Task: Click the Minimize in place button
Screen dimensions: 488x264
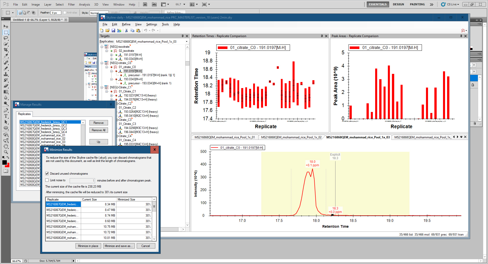Action: (x=88, y=246)
